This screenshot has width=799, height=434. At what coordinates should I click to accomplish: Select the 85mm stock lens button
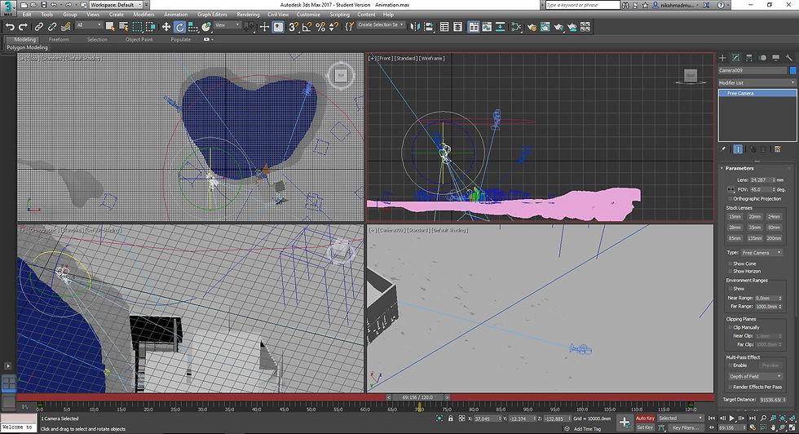tap(735, 238)
